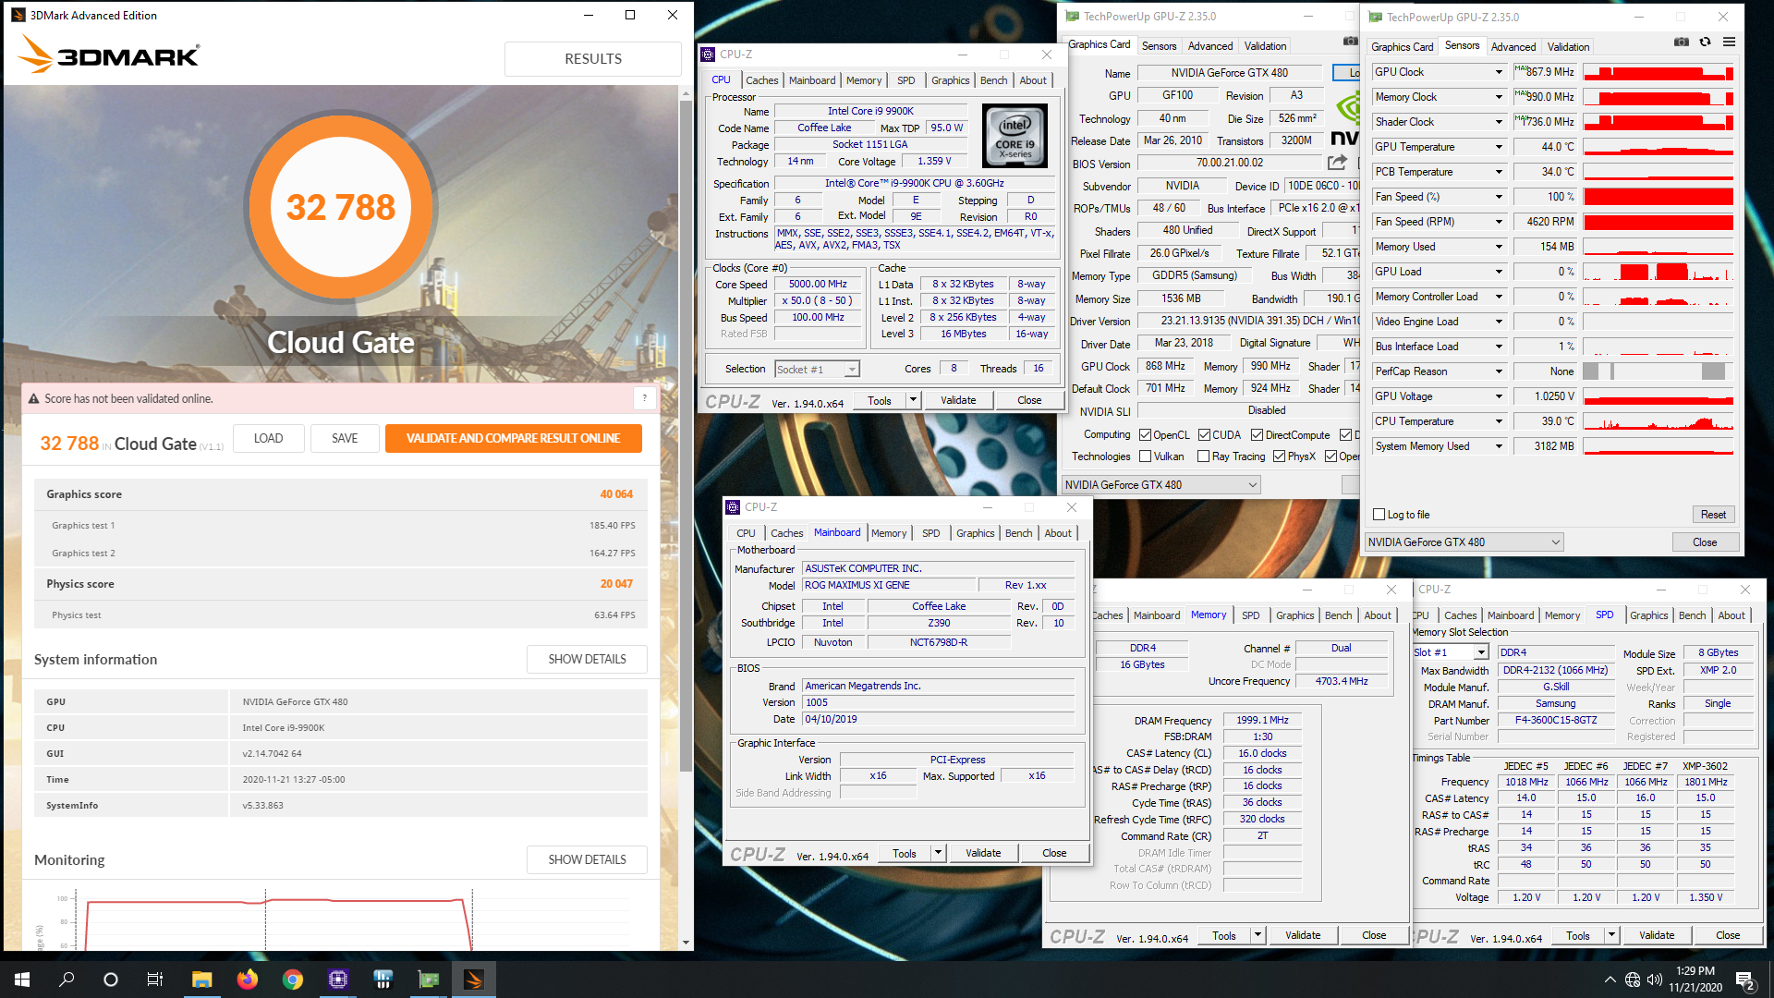The image size is (1774, 998).
Task: Click the volume speaker icon in the tray
Action: point(1655,980)
